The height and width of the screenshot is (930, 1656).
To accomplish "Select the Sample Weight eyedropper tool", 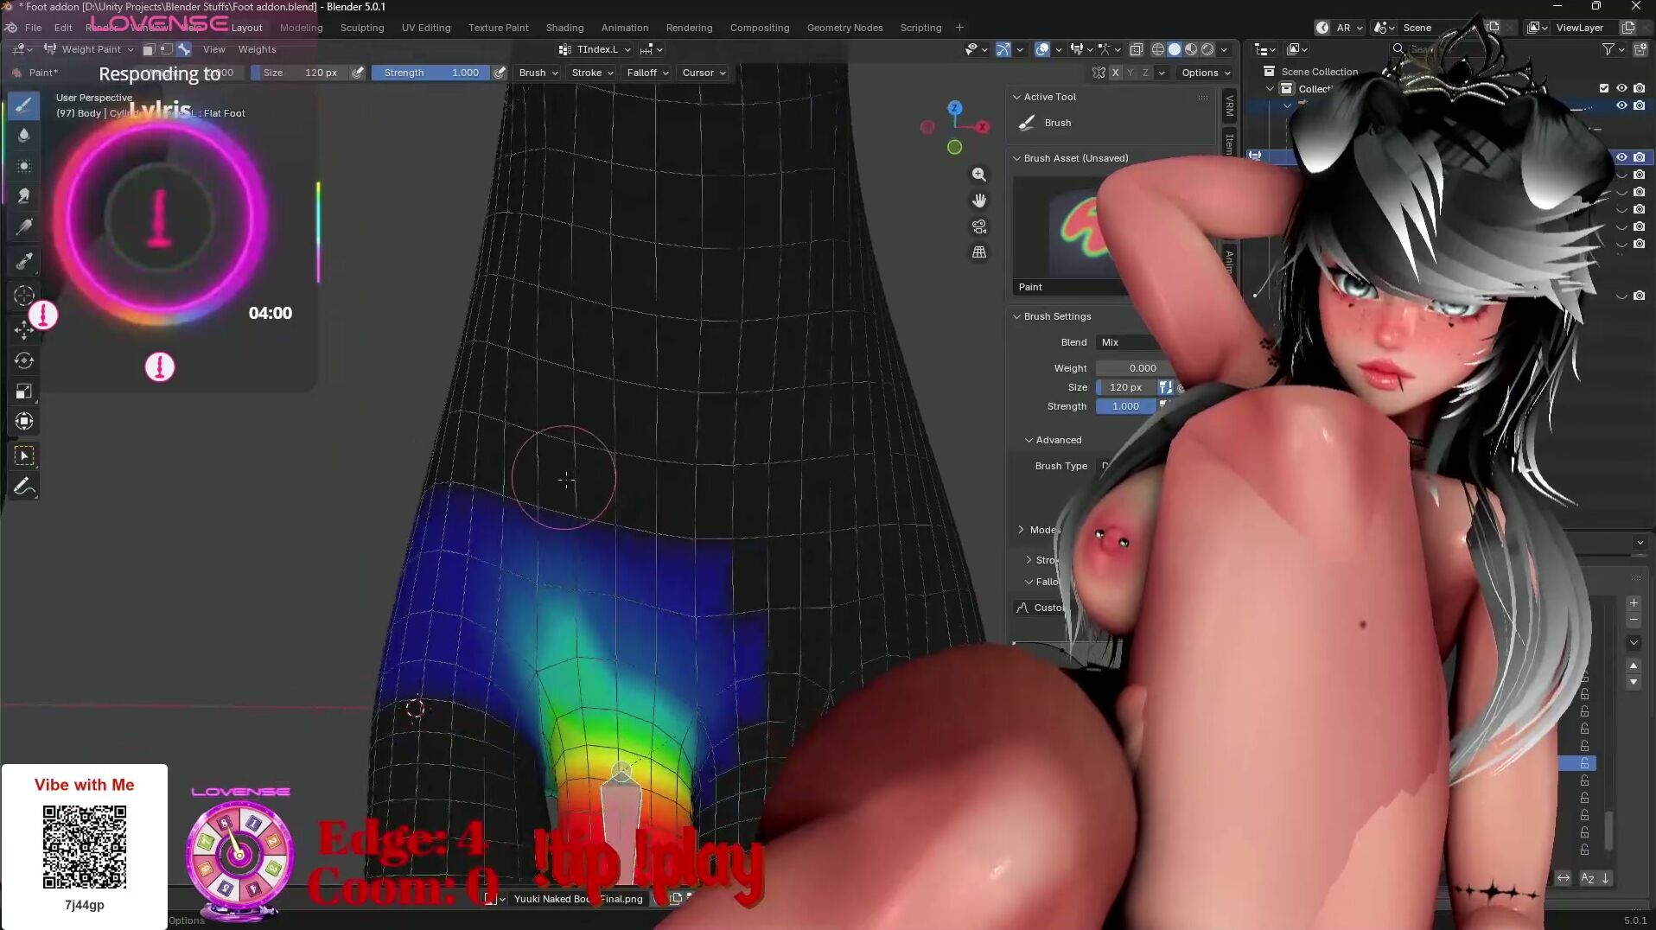I will pos(24,261).
